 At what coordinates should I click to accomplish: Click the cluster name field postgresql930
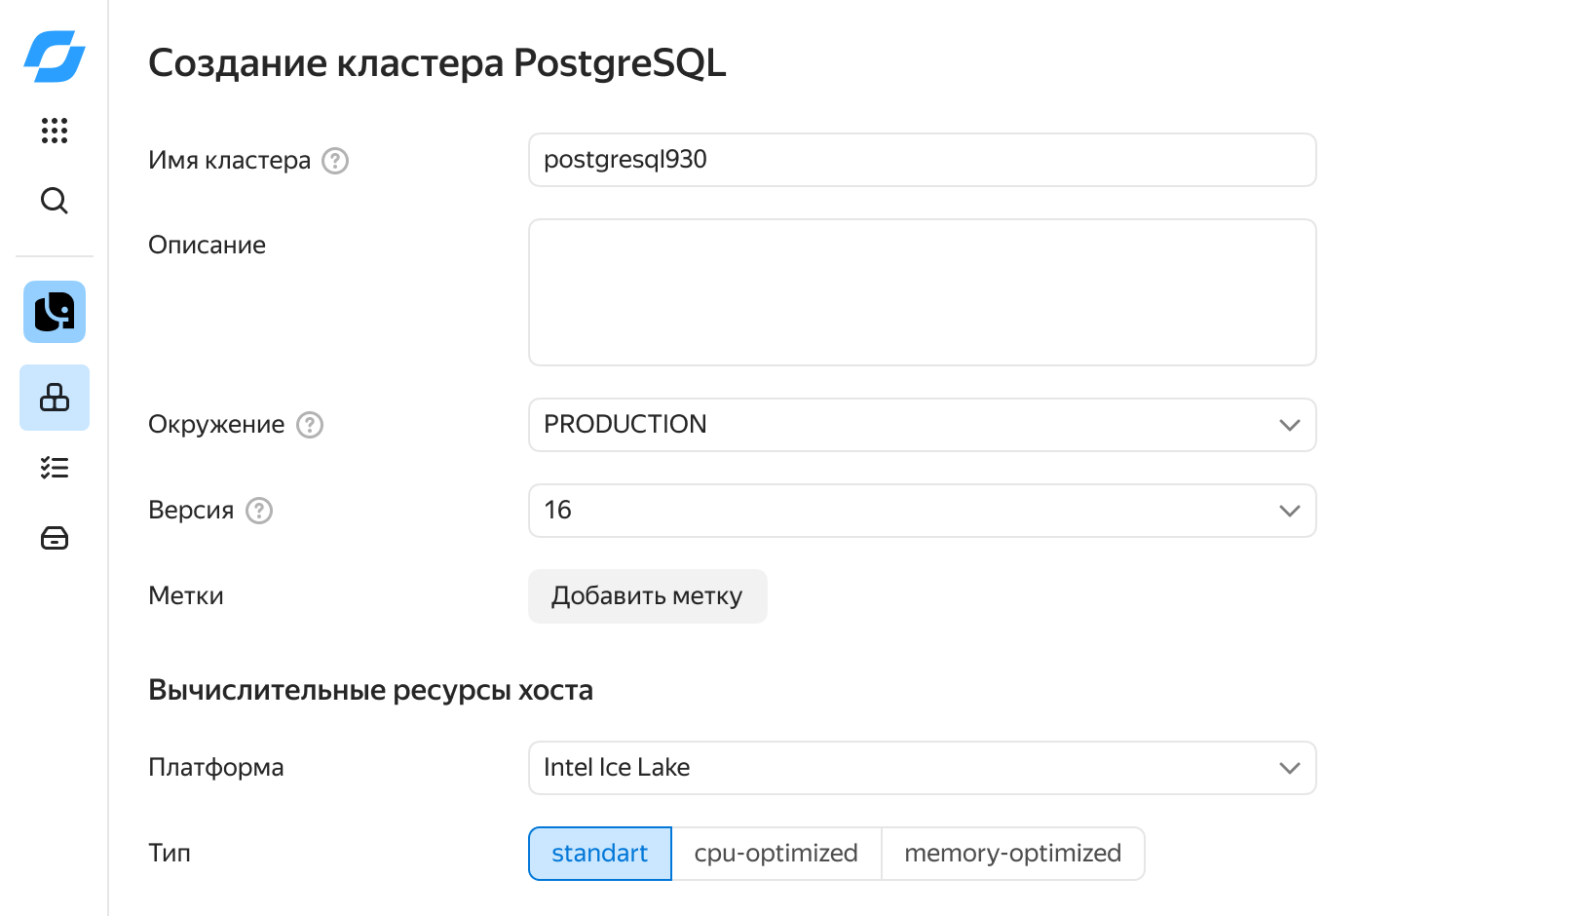tap(922, 160)
